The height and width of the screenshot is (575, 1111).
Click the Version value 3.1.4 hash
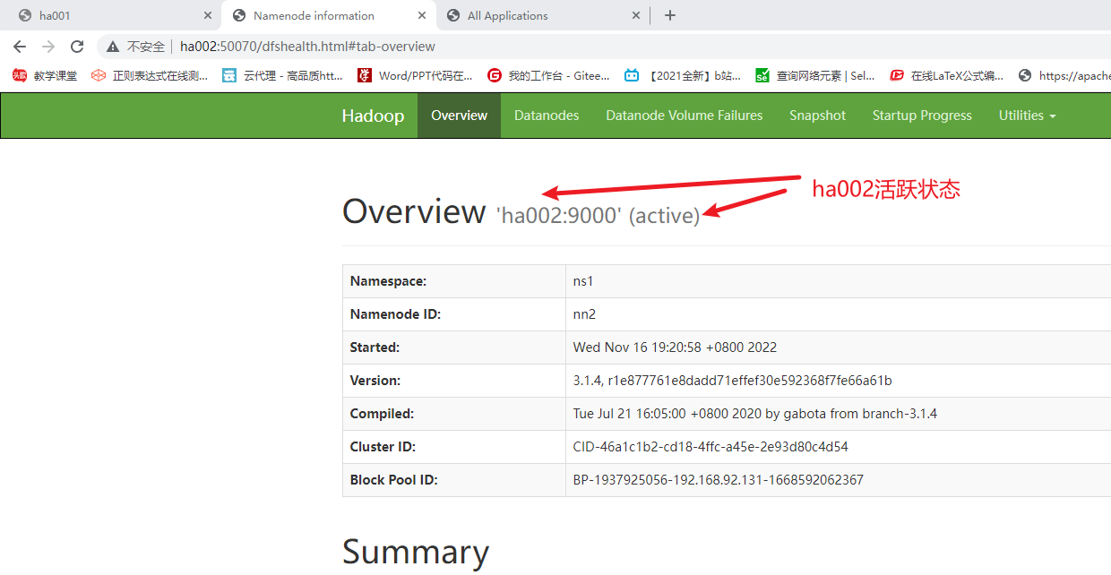point(733,381)
